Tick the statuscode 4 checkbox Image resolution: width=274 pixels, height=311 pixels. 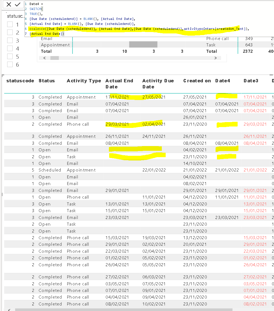click(x=10, y=48)
